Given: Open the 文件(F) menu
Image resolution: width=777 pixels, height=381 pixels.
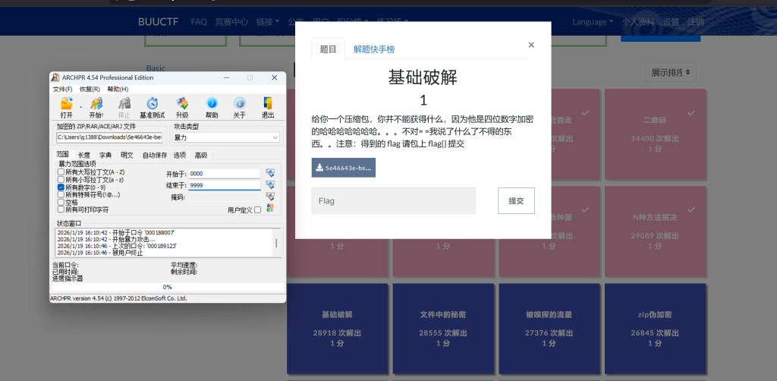Looking at the screenshot, I should point(62,89).
